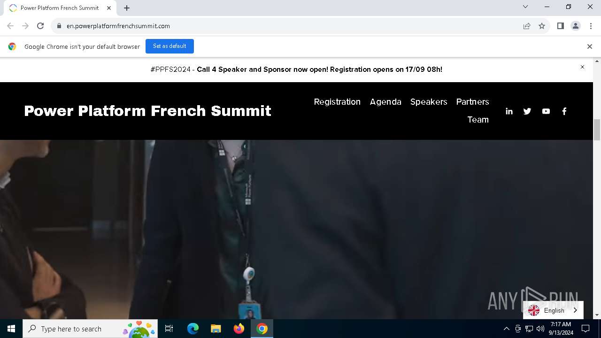Open new tab with plus button
Image resolution: width=601 pixels, height=338 pixels.
[127, 8]
